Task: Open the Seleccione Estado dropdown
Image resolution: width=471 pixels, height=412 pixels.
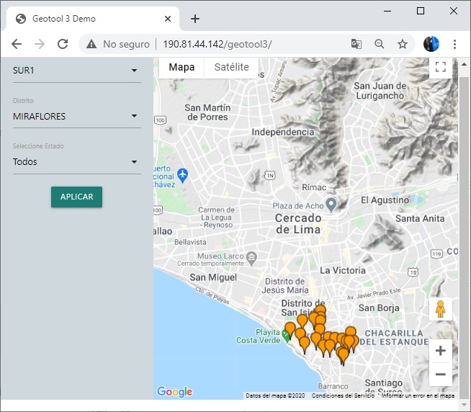Action: pos(76,162)
